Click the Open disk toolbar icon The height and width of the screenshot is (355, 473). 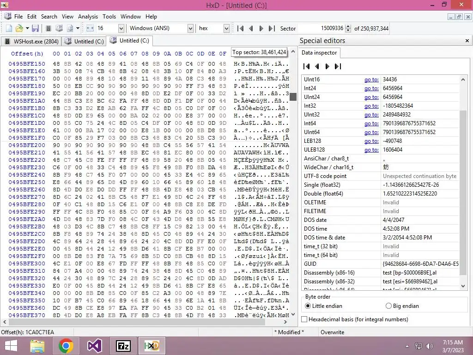coord(59,28)
